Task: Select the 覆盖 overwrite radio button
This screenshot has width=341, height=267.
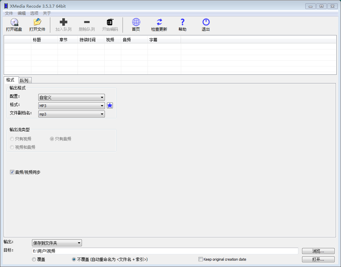Action: (34, 259)
